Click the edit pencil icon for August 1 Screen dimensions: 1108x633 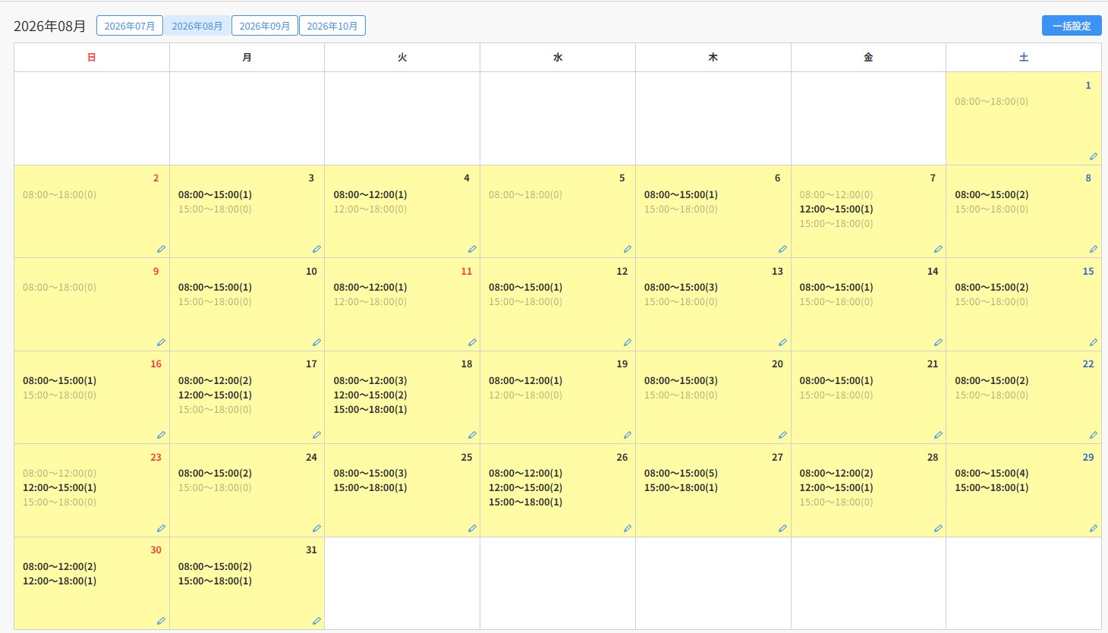pyautogui.click(x=1094, y=156)
